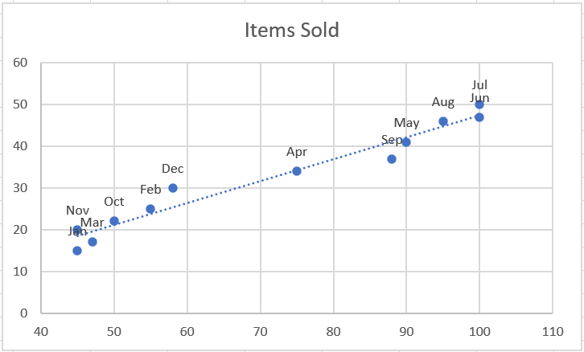Click the Nov data label
The width and height of the screenshot is (584, 352).
(77, 211)
